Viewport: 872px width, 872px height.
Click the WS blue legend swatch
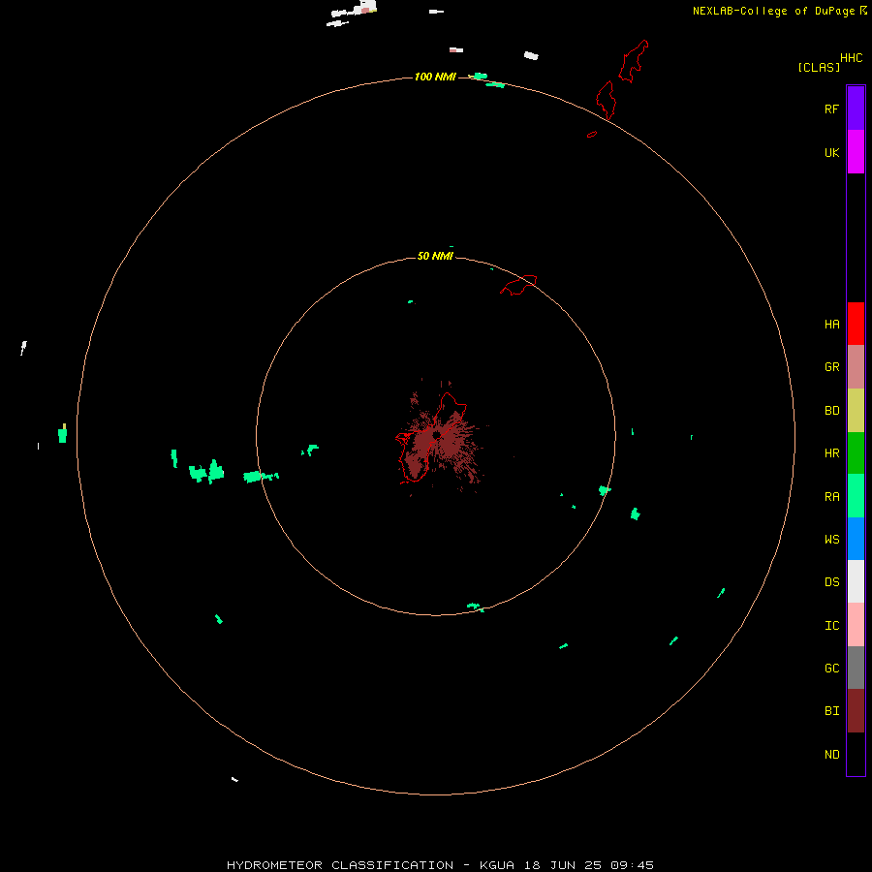856,539
